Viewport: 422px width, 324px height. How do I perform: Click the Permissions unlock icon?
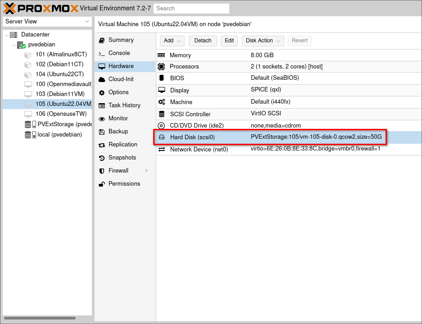(x=102, y=184)
